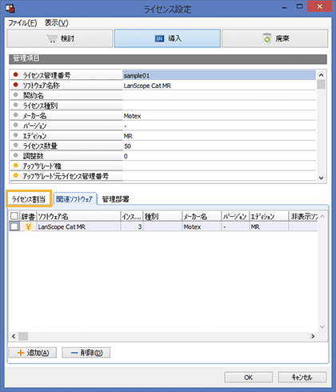
Task: Click the MR edition cell in software table
Action: click(269, 226)
